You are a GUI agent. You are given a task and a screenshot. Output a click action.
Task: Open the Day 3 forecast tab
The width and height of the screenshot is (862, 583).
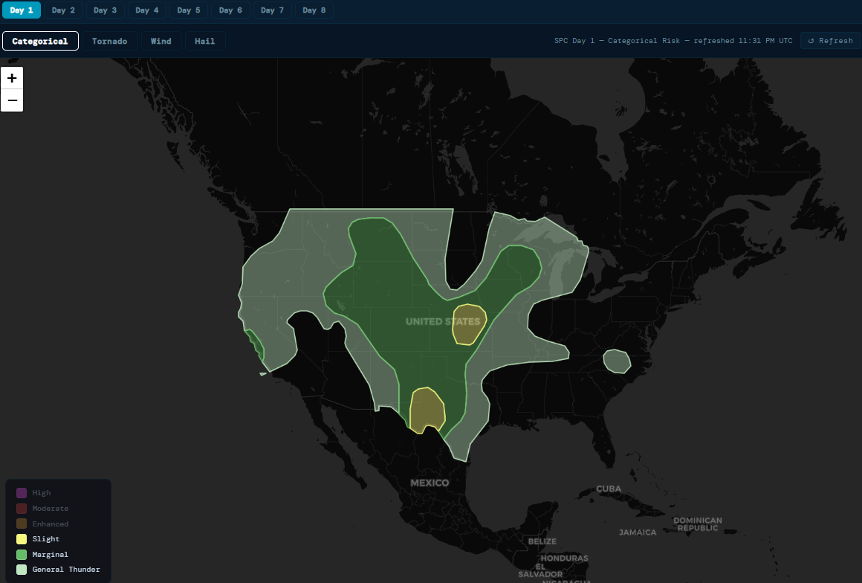(105, 10)
